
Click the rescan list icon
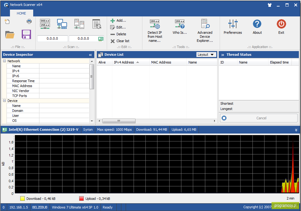point(97,24)
